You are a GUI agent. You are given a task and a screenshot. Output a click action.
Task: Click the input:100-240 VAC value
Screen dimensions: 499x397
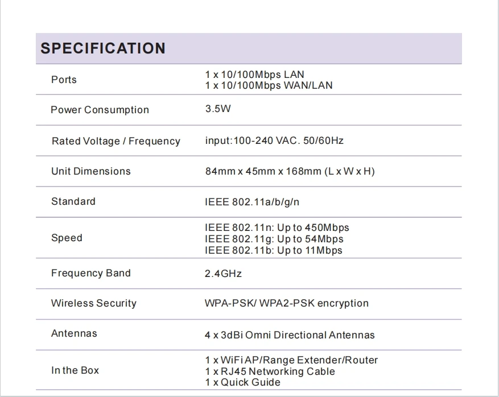[x=274, y=140]
